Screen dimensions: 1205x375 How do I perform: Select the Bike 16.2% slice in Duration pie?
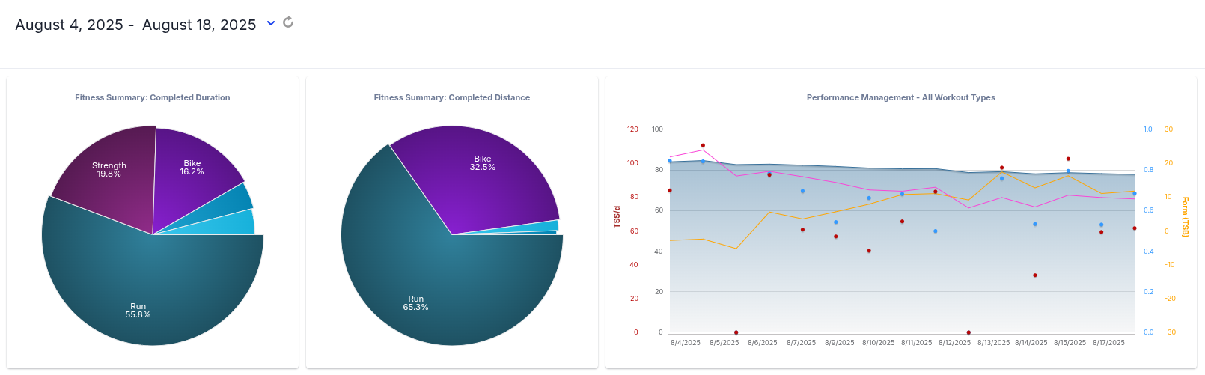[x=192, y=167]
